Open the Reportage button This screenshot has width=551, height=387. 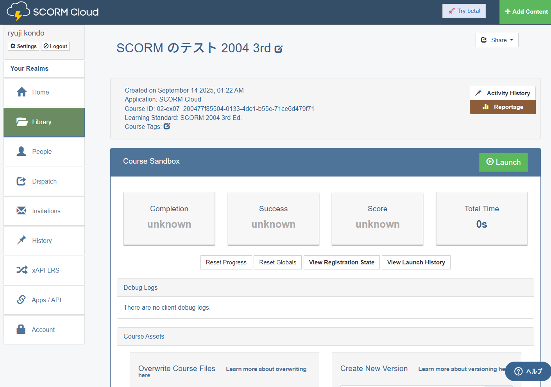(x=503, y=107)
